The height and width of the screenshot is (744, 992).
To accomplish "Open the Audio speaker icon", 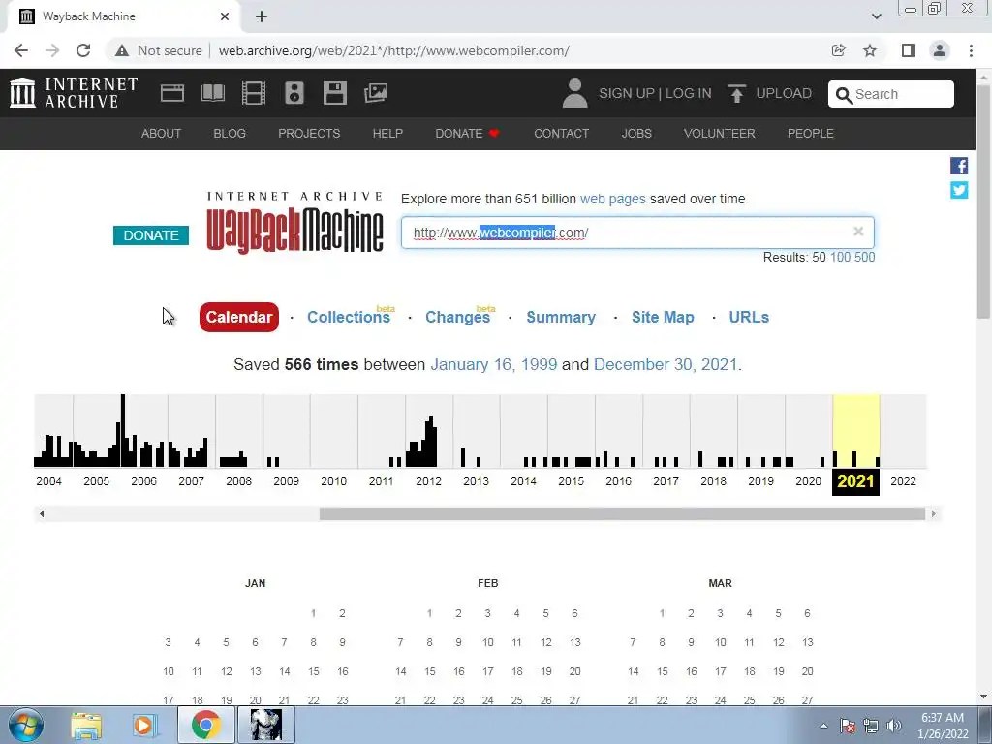I will tap(294, 93).
